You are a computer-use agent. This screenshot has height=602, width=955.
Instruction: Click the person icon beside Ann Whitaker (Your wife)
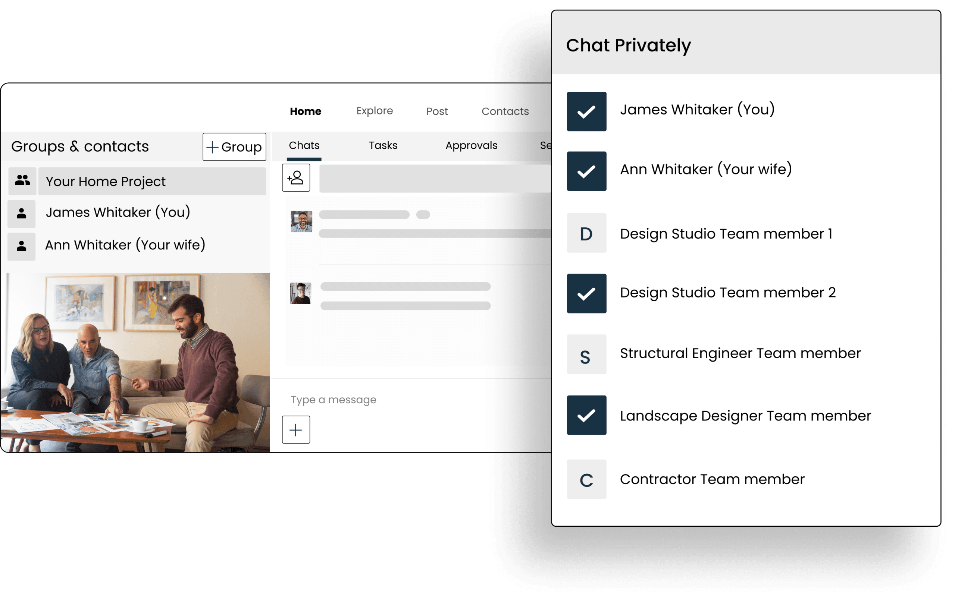pos(21,246)
